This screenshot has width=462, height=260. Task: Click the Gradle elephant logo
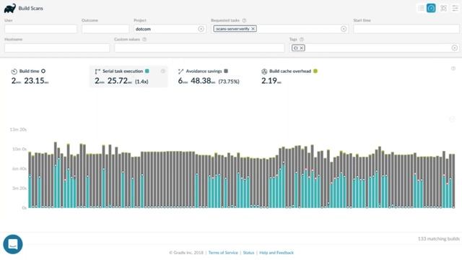(10, 8)
